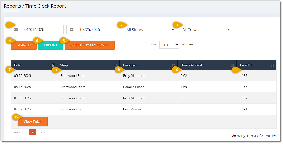Click Crew ID 1165

tap(244, 87)
